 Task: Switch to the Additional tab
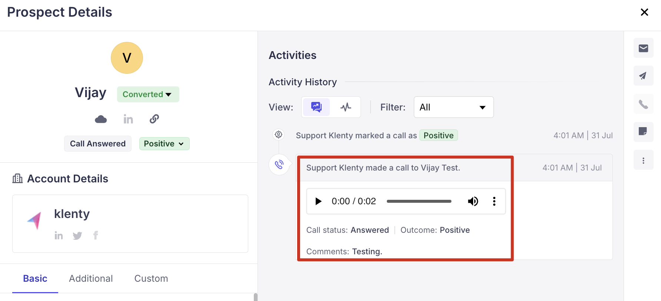click(x=91, y=278)
